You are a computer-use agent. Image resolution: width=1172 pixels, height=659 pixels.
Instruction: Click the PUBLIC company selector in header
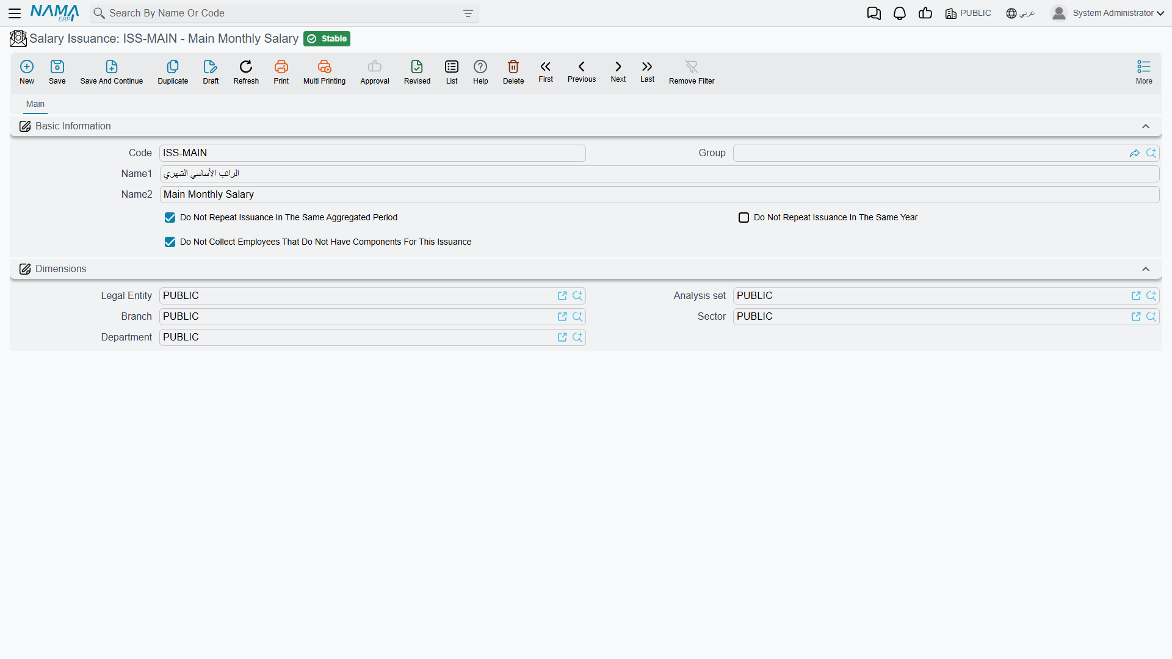point(968,13)
